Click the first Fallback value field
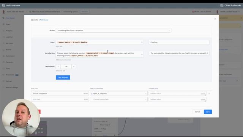Screen dimensions: 243x137 point(177,94)
